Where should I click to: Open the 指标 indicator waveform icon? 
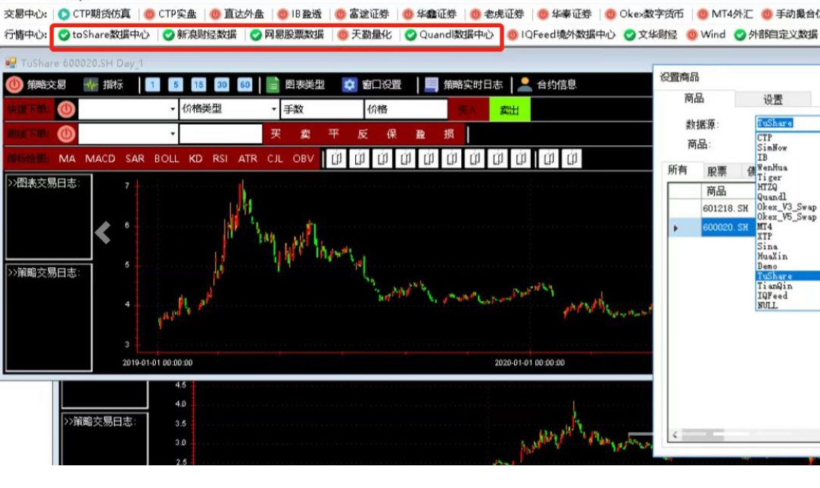(91, 85)
